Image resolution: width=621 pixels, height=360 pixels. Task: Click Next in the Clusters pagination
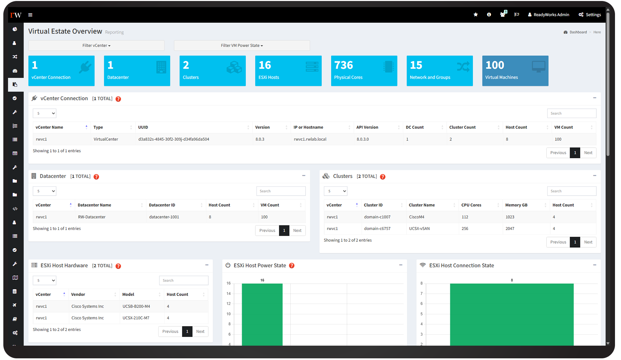(x=588, y=242)
